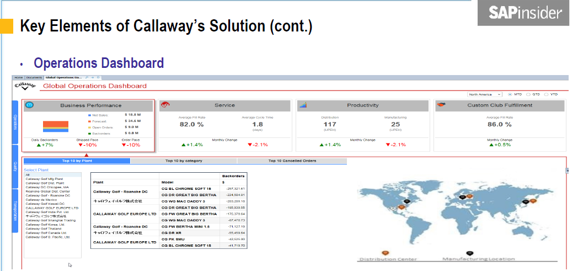Select Callaway Golf Shanghai Trading

click(52, 220)
